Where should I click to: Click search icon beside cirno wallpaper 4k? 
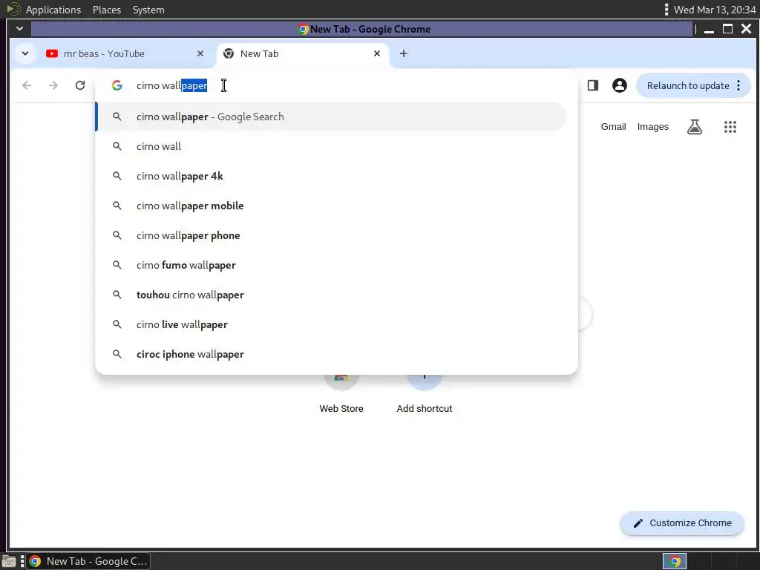pyautogui.click(x=117, y=177)
